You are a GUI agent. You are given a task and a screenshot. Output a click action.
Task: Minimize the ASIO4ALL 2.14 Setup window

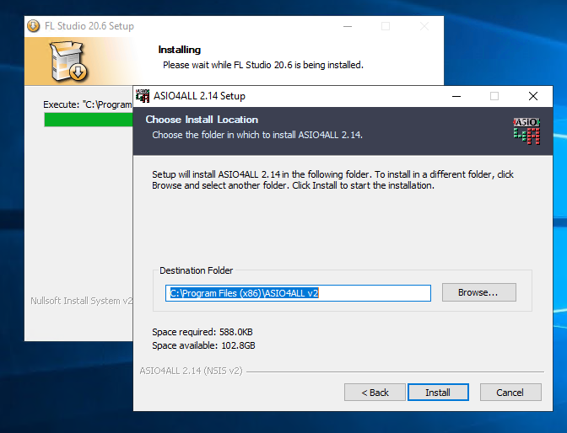[x=456, y=96]
